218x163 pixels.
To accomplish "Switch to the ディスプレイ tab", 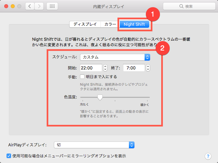I will pyautogui.click(x=85, y=24).
